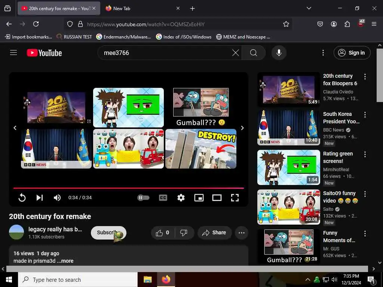Open Saito09 funny video title
The width and height of the screenshot is (383, 287).
tap(340, 197)
